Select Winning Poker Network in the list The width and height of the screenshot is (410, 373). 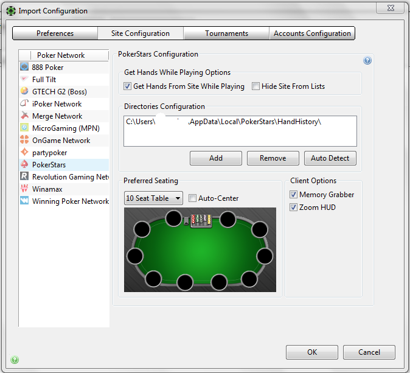pos(64,201)
